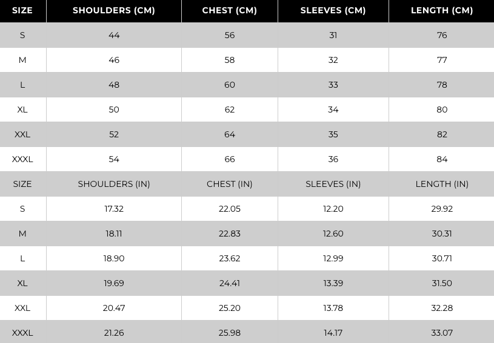Screen dimensions: 494x343
Task: Click the SHOULDERS (CM) column header
Action: click(x=114, y=10)
